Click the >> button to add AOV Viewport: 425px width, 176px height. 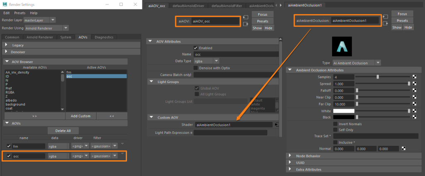pos(34,116)
